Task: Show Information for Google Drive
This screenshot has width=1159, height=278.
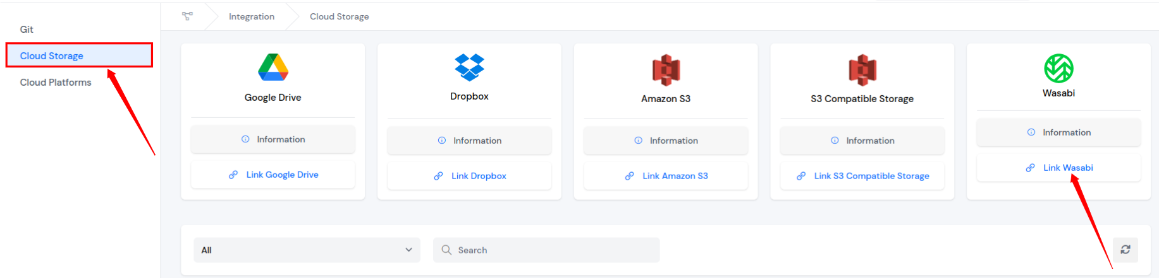Action: point(273,139)
